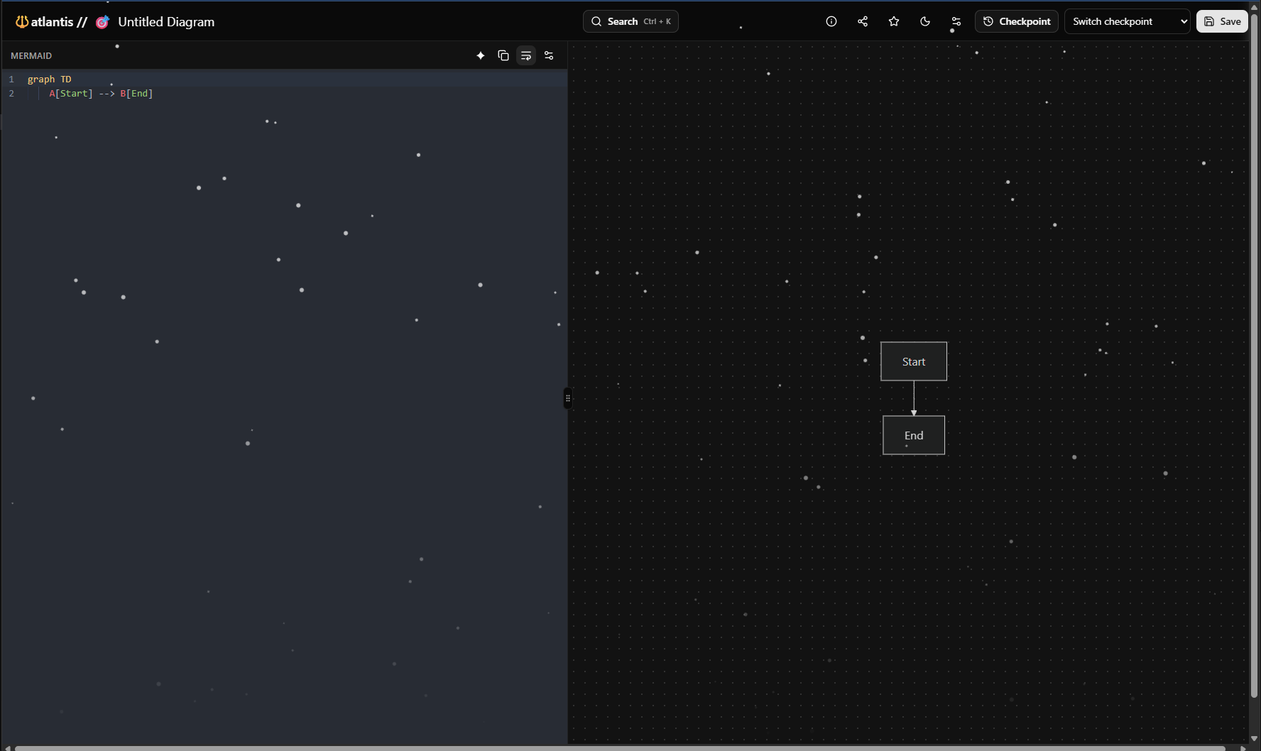This screenshot has height=751, width=1261.
Task: Open the AI assistant sparkle icon
Action: 481,55
